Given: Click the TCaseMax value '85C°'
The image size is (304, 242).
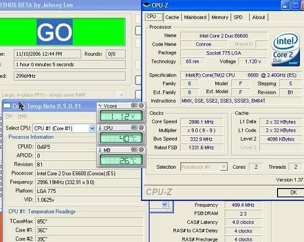Looking at the screenshot, I should pos(89,221).
